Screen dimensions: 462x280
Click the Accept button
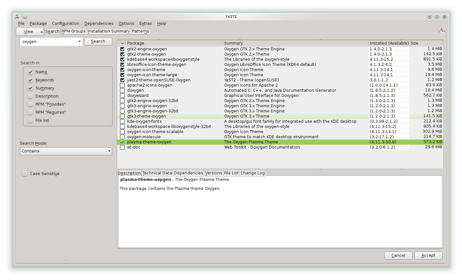[428, 255]
